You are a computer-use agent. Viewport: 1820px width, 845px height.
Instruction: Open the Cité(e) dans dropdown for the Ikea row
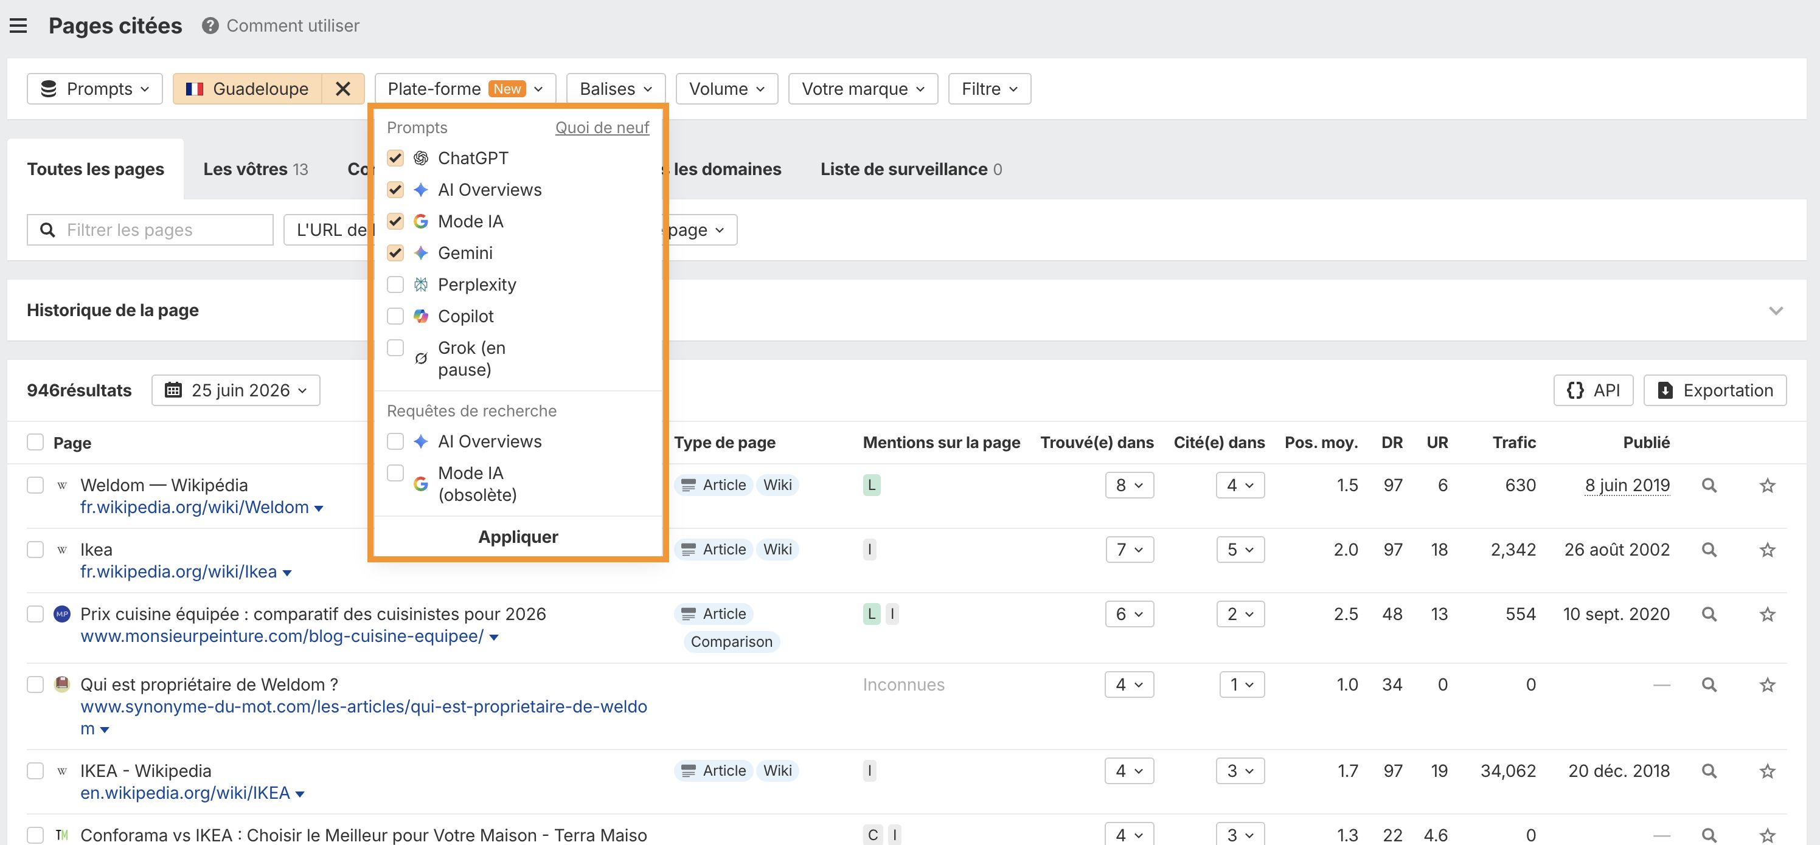[1241, 550]
